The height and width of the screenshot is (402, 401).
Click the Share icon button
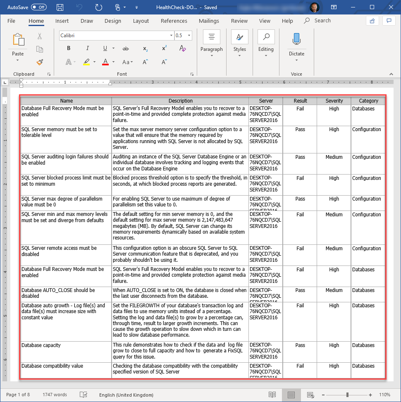point(372,21)
